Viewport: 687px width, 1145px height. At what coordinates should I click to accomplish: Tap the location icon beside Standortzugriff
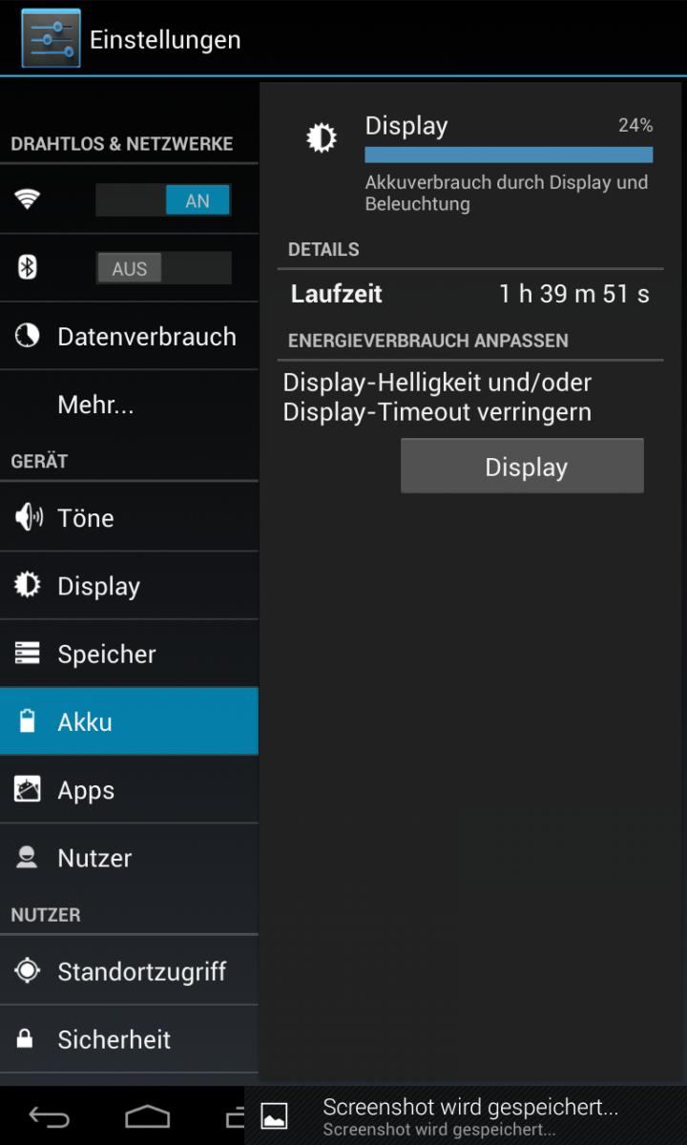click(x=28, y=970)
